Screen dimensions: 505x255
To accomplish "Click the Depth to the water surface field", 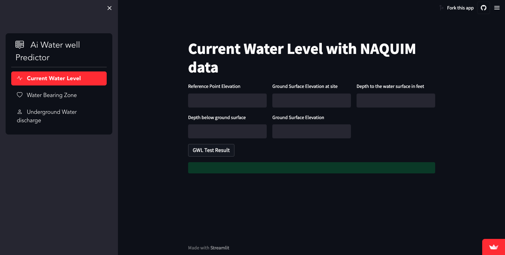I will (396, 101).
